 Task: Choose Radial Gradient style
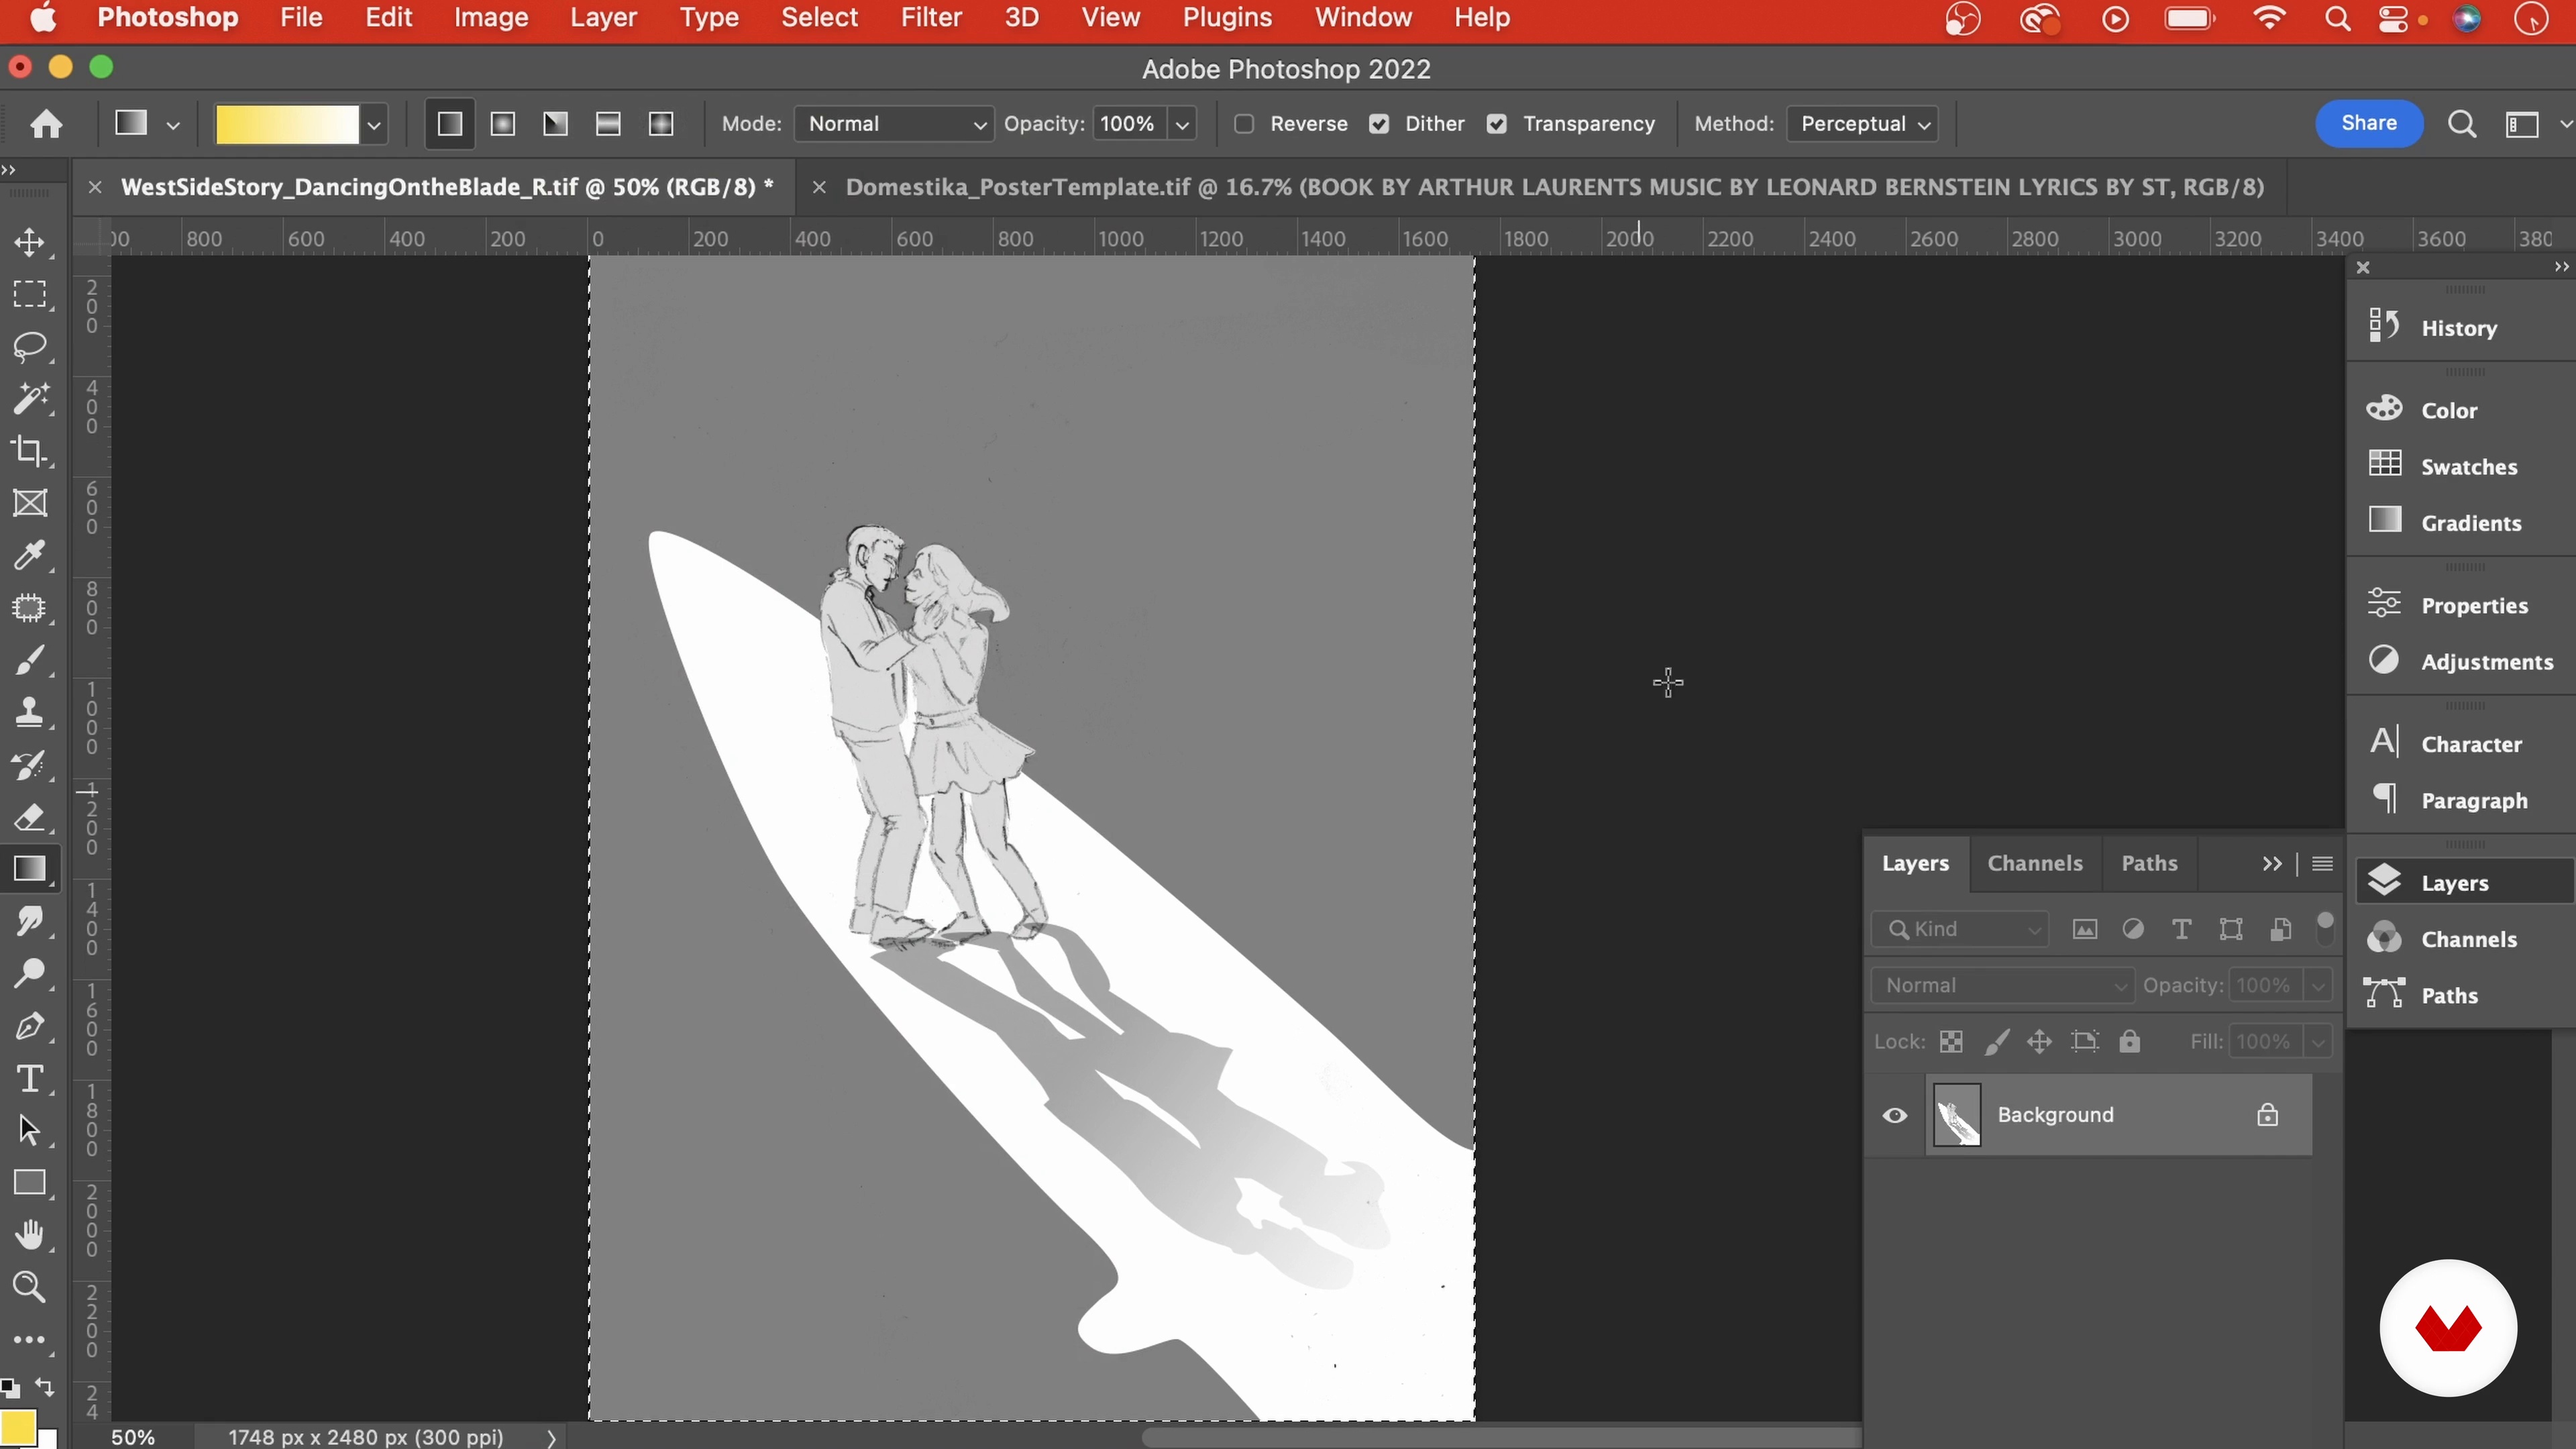(503, 124)
